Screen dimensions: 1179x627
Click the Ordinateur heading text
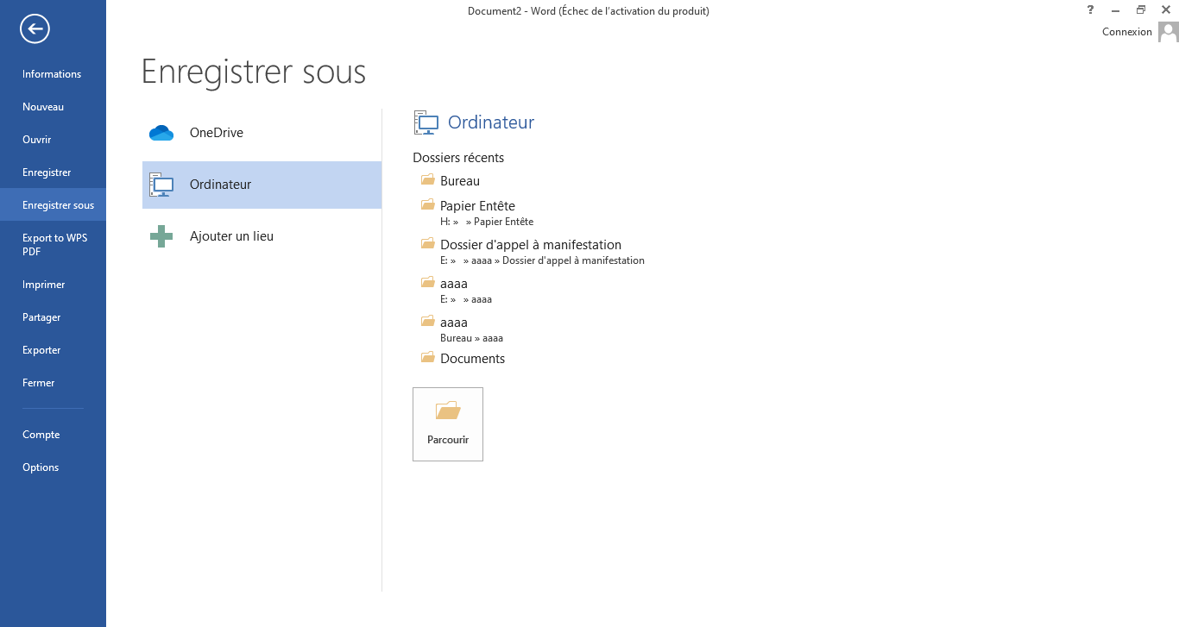tap(491, 122)
